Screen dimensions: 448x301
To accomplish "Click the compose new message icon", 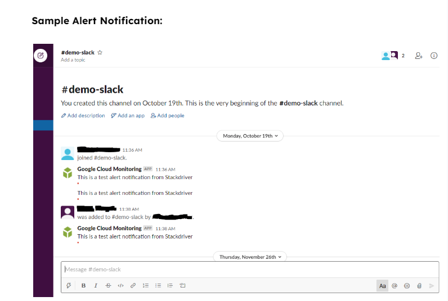I will pyautogui.click(x=40, y=56).
